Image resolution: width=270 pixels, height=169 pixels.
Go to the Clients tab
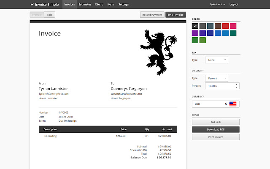click(99, 4)
